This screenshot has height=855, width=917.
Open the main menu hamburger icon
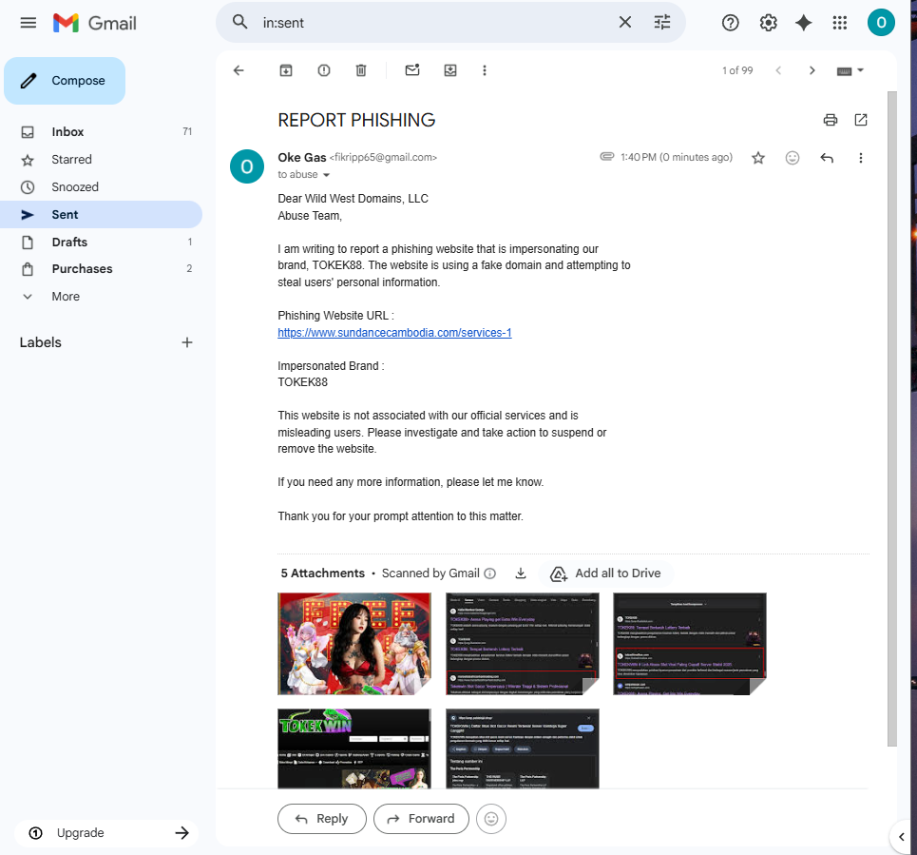tap(29, 23)
